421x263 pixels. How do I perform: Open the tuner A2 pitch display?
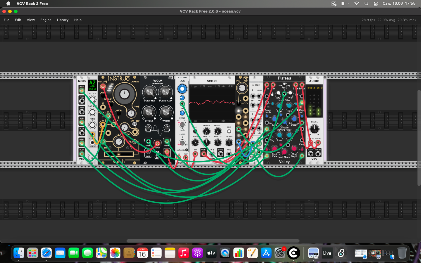click(92, 85)
